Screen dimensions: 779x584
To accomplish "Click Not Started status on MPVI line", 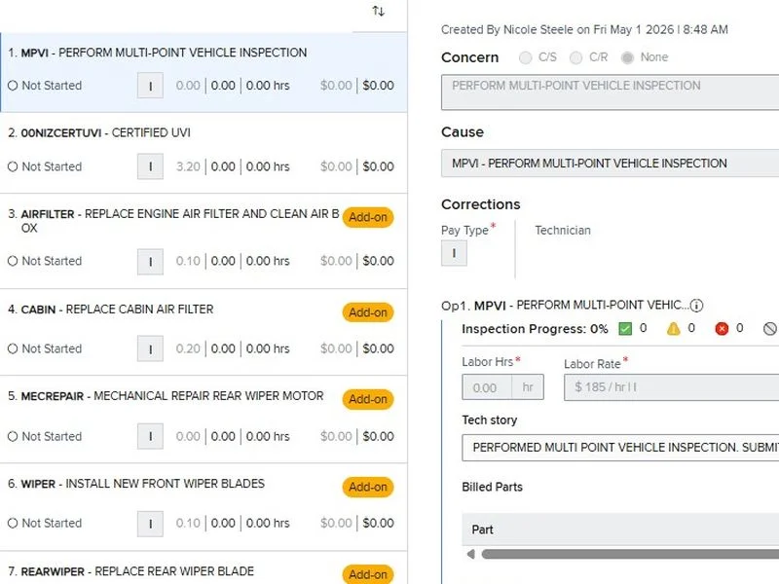I will pos(45,86).
